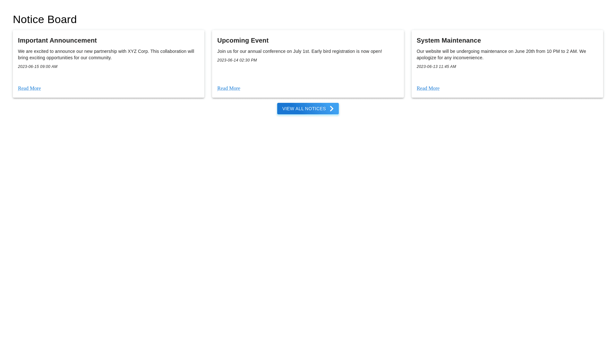This screenshot has height=346, width=616.
Task: Select the Important Announcement notice card
Action: [128, 77]
